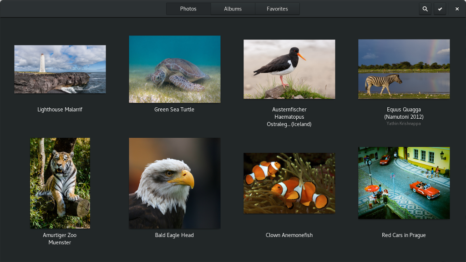Open the Lighthouse Malarrif photo
Screen dimensions: 466x262
point(60,69)
